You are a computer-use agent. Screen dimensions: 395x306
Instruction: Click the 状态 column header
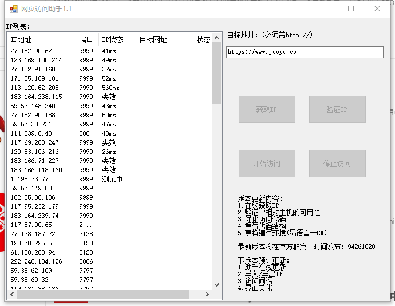(203, 39)
